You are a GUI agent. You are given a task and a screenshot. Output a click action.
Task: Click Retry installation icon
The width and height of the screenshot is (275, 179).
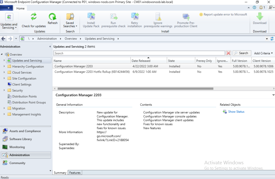tap(135, 17)
